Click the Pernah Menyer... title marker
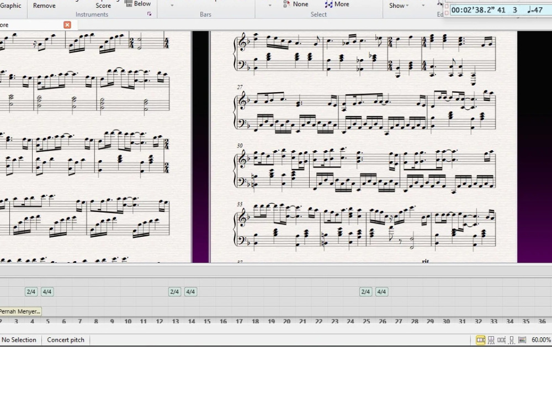This screenshot has width=552, height=414. click(20, 311)
